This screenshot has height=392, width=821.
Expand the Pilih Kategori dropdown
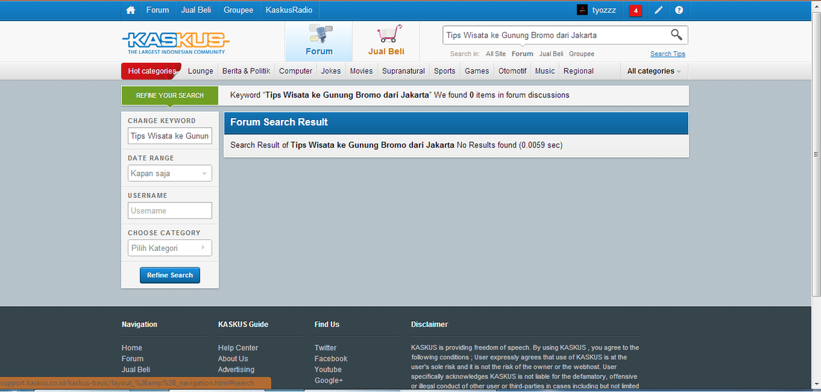coord(170,248)
